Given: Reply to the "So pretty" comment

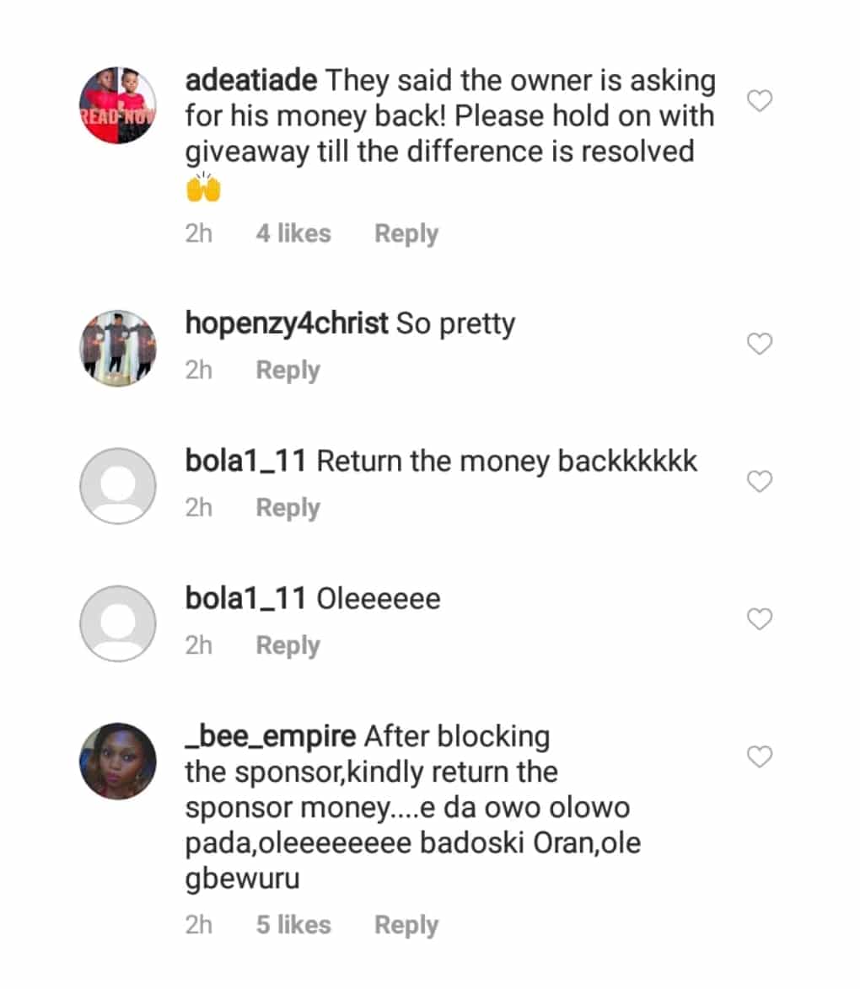Looking at the screenshot, I should click(288, 371).
